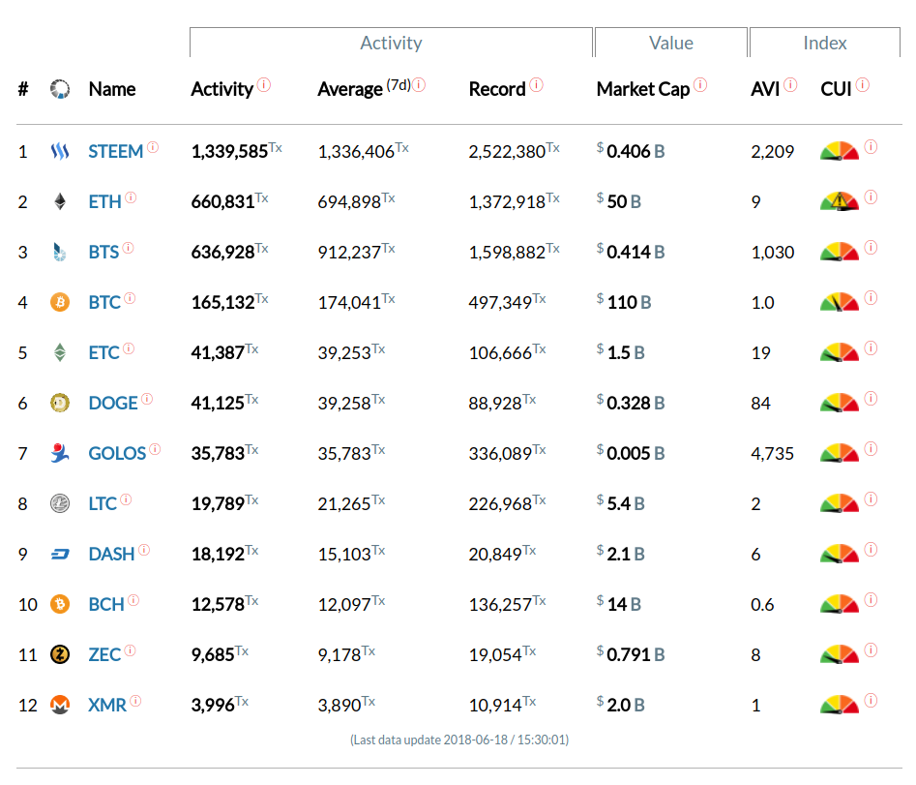Sort by the Market Cap column header

[643, 89]
